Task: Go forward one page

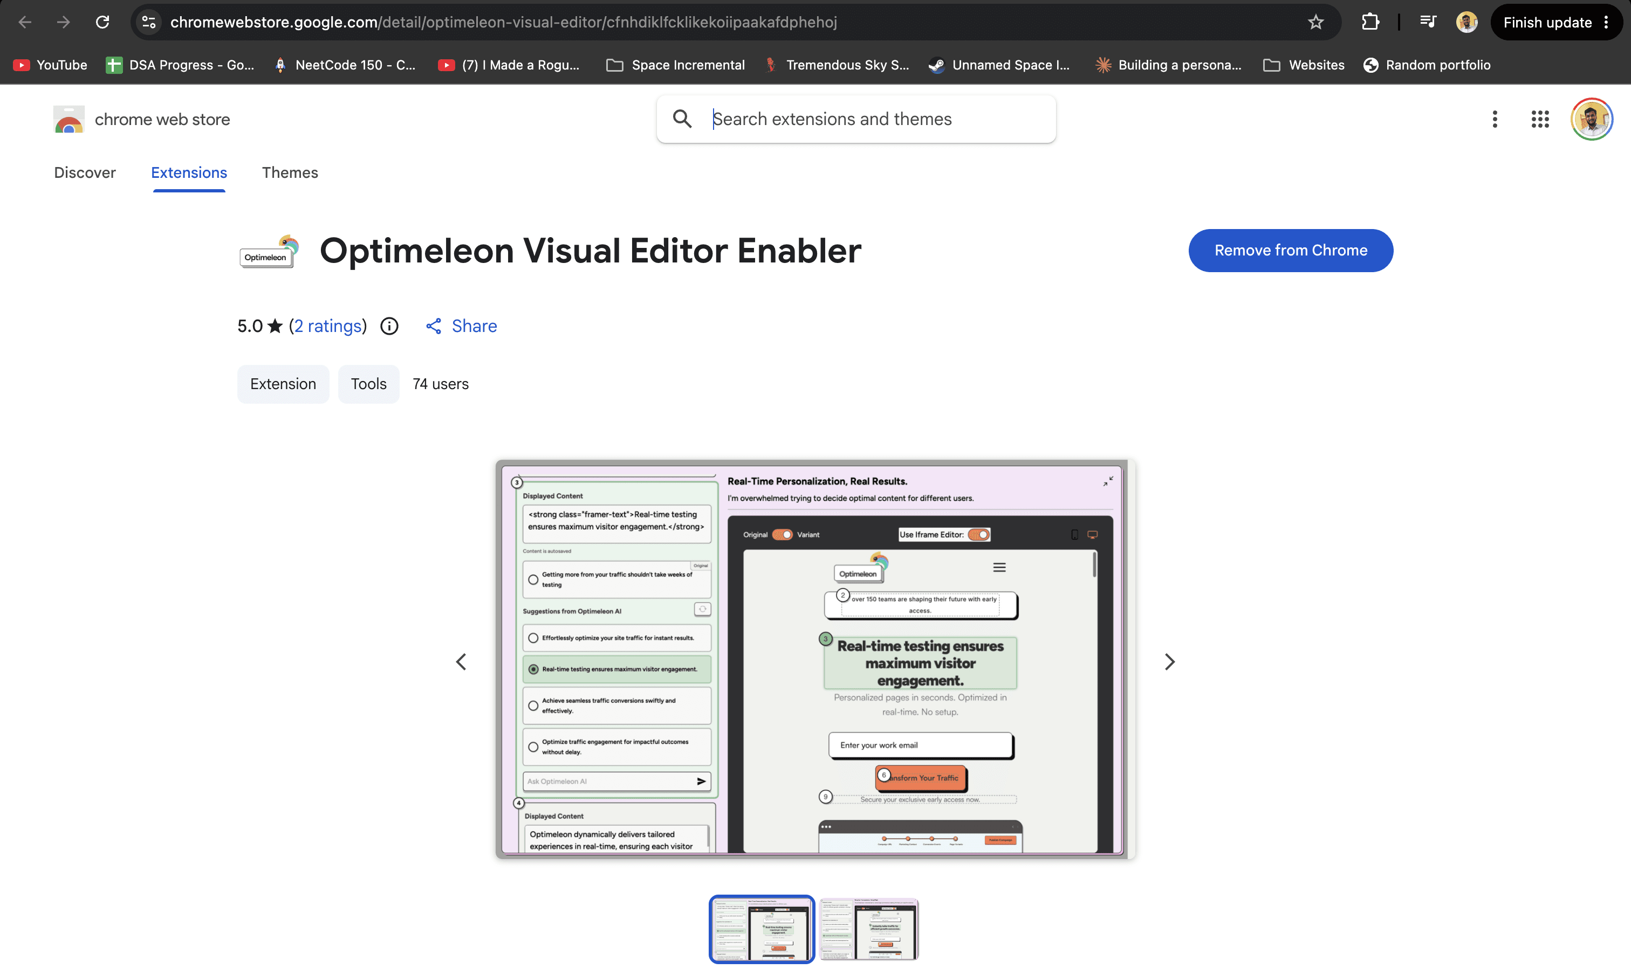Action: tap(63, 22)
